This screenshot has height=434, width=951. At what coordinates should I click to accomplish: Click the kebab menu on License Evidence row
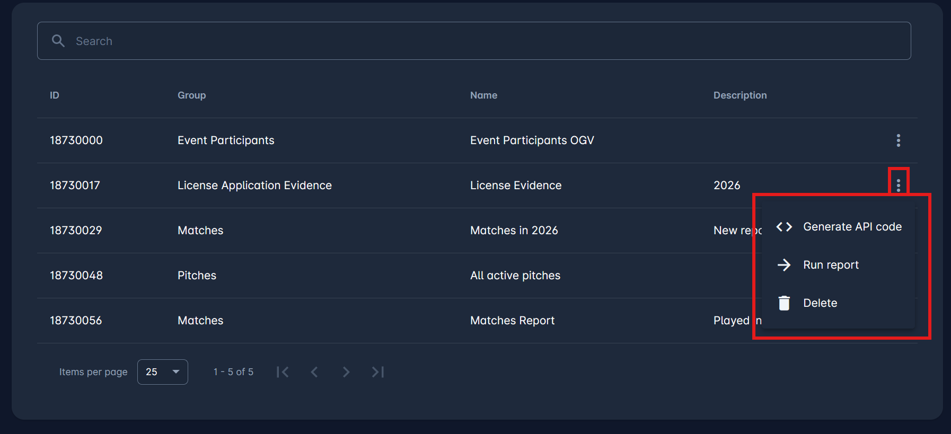[x=898, y=185]
